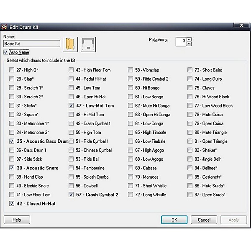This screenshot has width=251, height=251.
Task: Check 73 - Short Guiro
Action: pos(190,70)
